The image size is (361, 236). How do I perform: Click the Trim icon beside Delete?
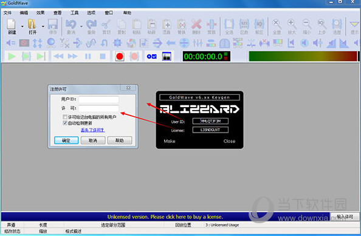211,26
